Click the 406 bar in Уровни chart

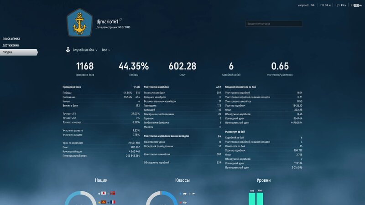(x=260, y=199)
